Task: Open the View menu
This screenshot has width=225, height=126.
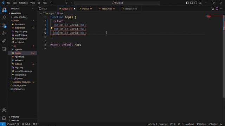Action: click(x=33, y=3)
